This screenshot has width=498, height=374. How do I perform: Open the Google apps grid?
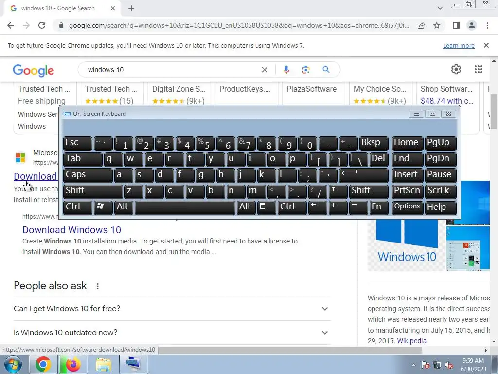pos(479,69)
